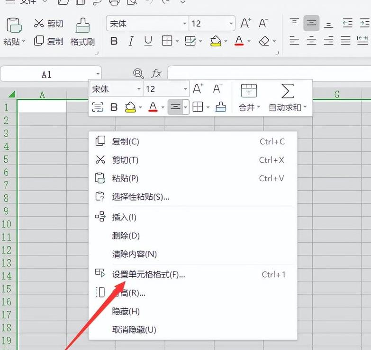Open the Name Box dropdown arrow
The image size is (371, 350).
[98, 74]
